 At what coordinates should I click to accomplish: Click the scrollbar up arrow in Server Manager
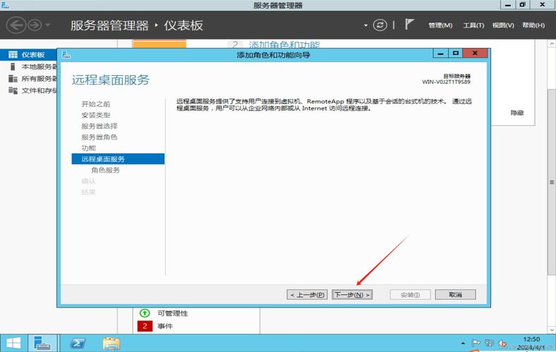551,44
